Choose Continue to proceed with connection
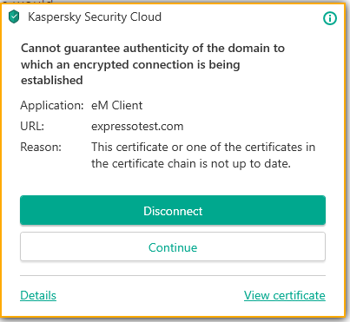The height and width of the screenshot is (322, 350). pos(173,246)
